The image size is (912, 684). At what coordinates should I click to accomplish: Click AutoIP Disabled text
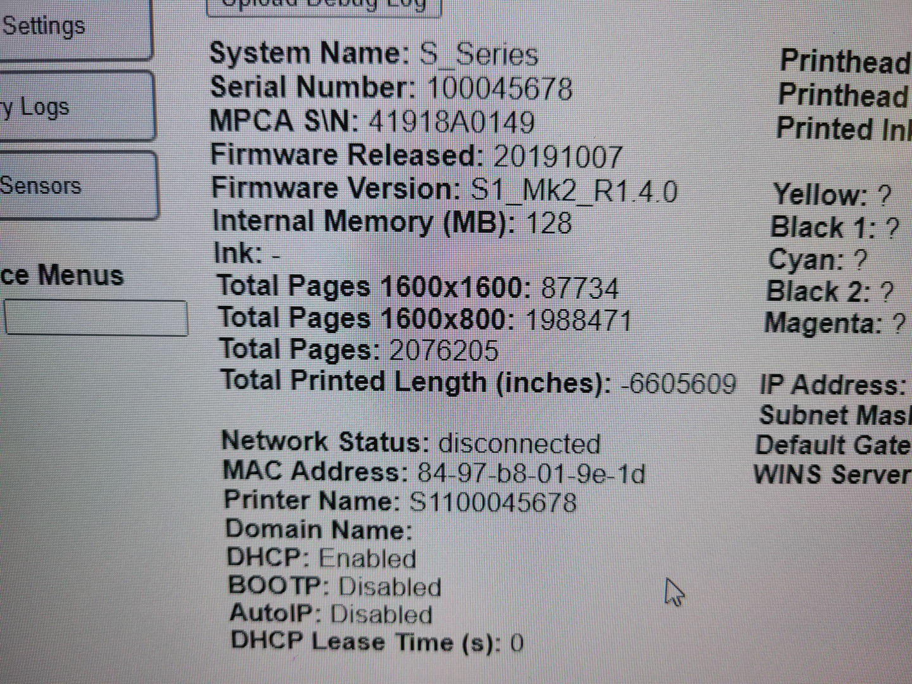(x=332, y=614)
